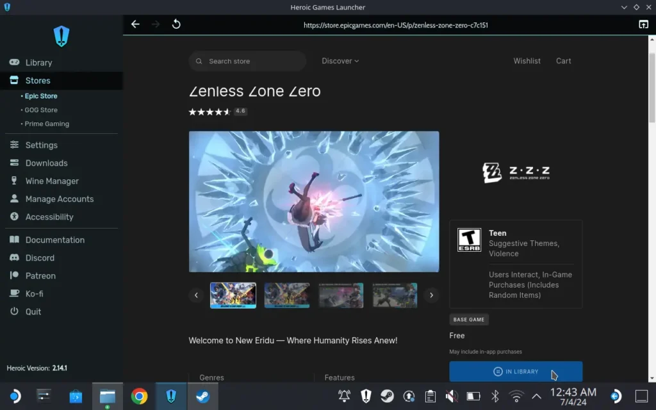Open battery status tray icon

coord(473,396)
